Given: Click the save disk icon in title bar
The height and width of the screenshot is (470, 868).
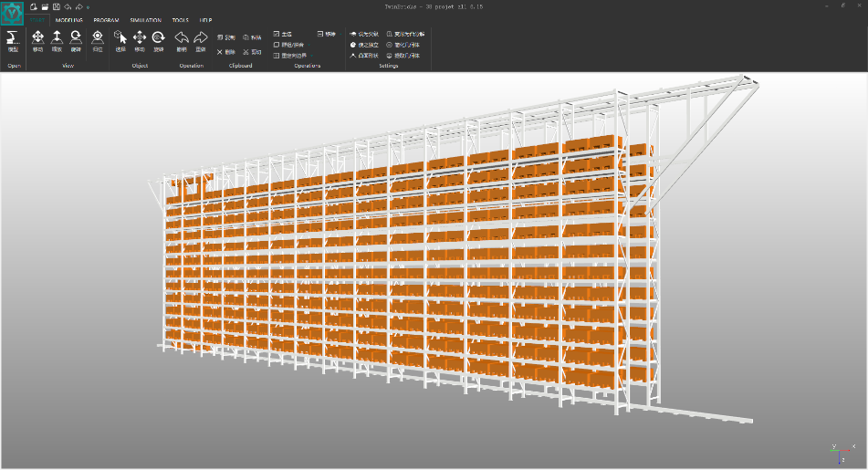Looking at the screenshot, I should click(x=57, y=6).
